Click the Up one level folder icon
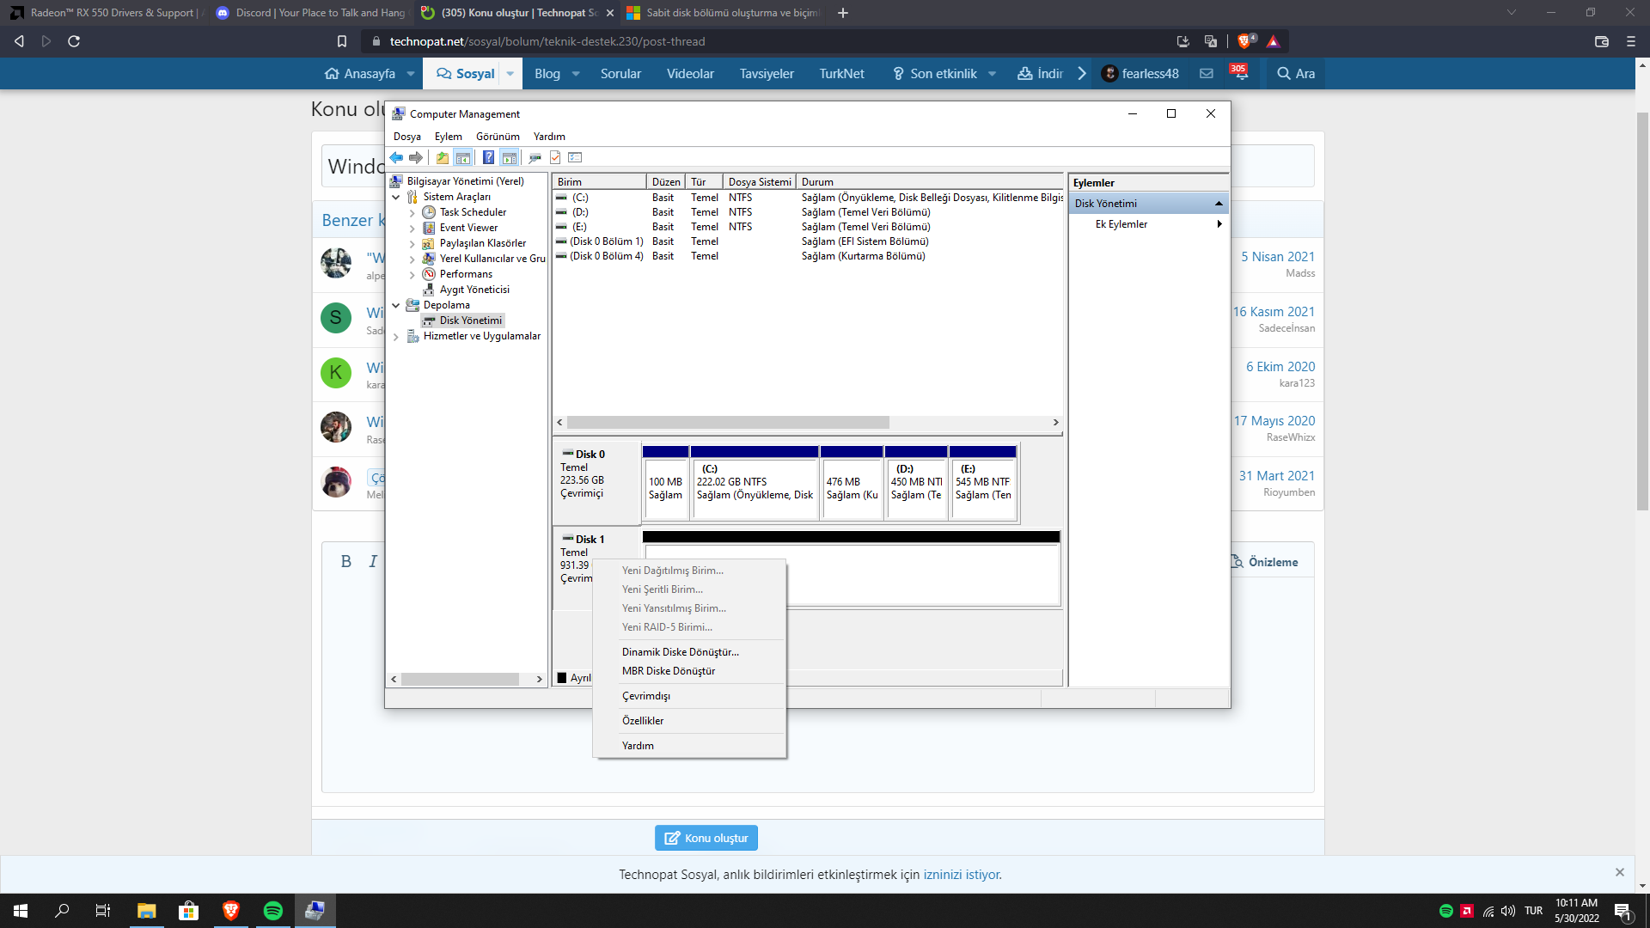This screenshot has height=928, width=1650. (x=442, y=157)
